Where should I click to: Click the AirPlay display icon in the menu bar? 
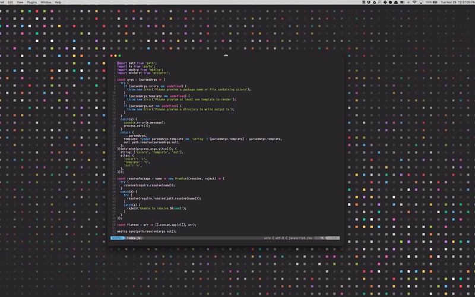421,2
